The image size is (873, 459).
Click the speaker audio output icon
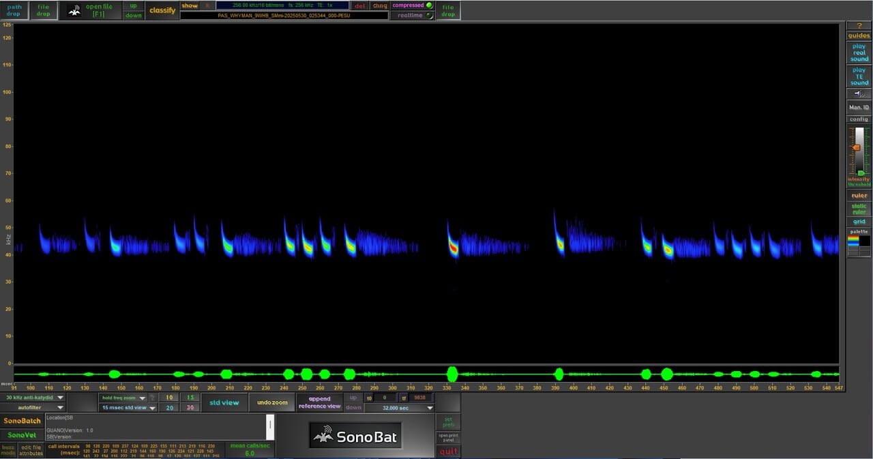pyautogui.click(x=858, y=95)
